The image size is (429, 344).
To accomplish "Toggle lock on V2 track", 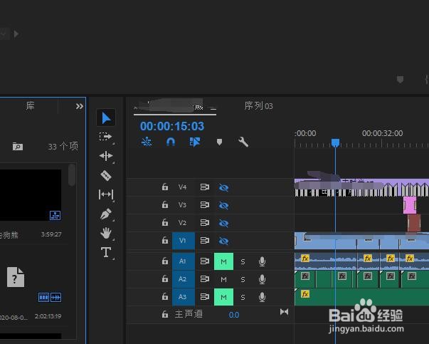I will pos(165,222).
